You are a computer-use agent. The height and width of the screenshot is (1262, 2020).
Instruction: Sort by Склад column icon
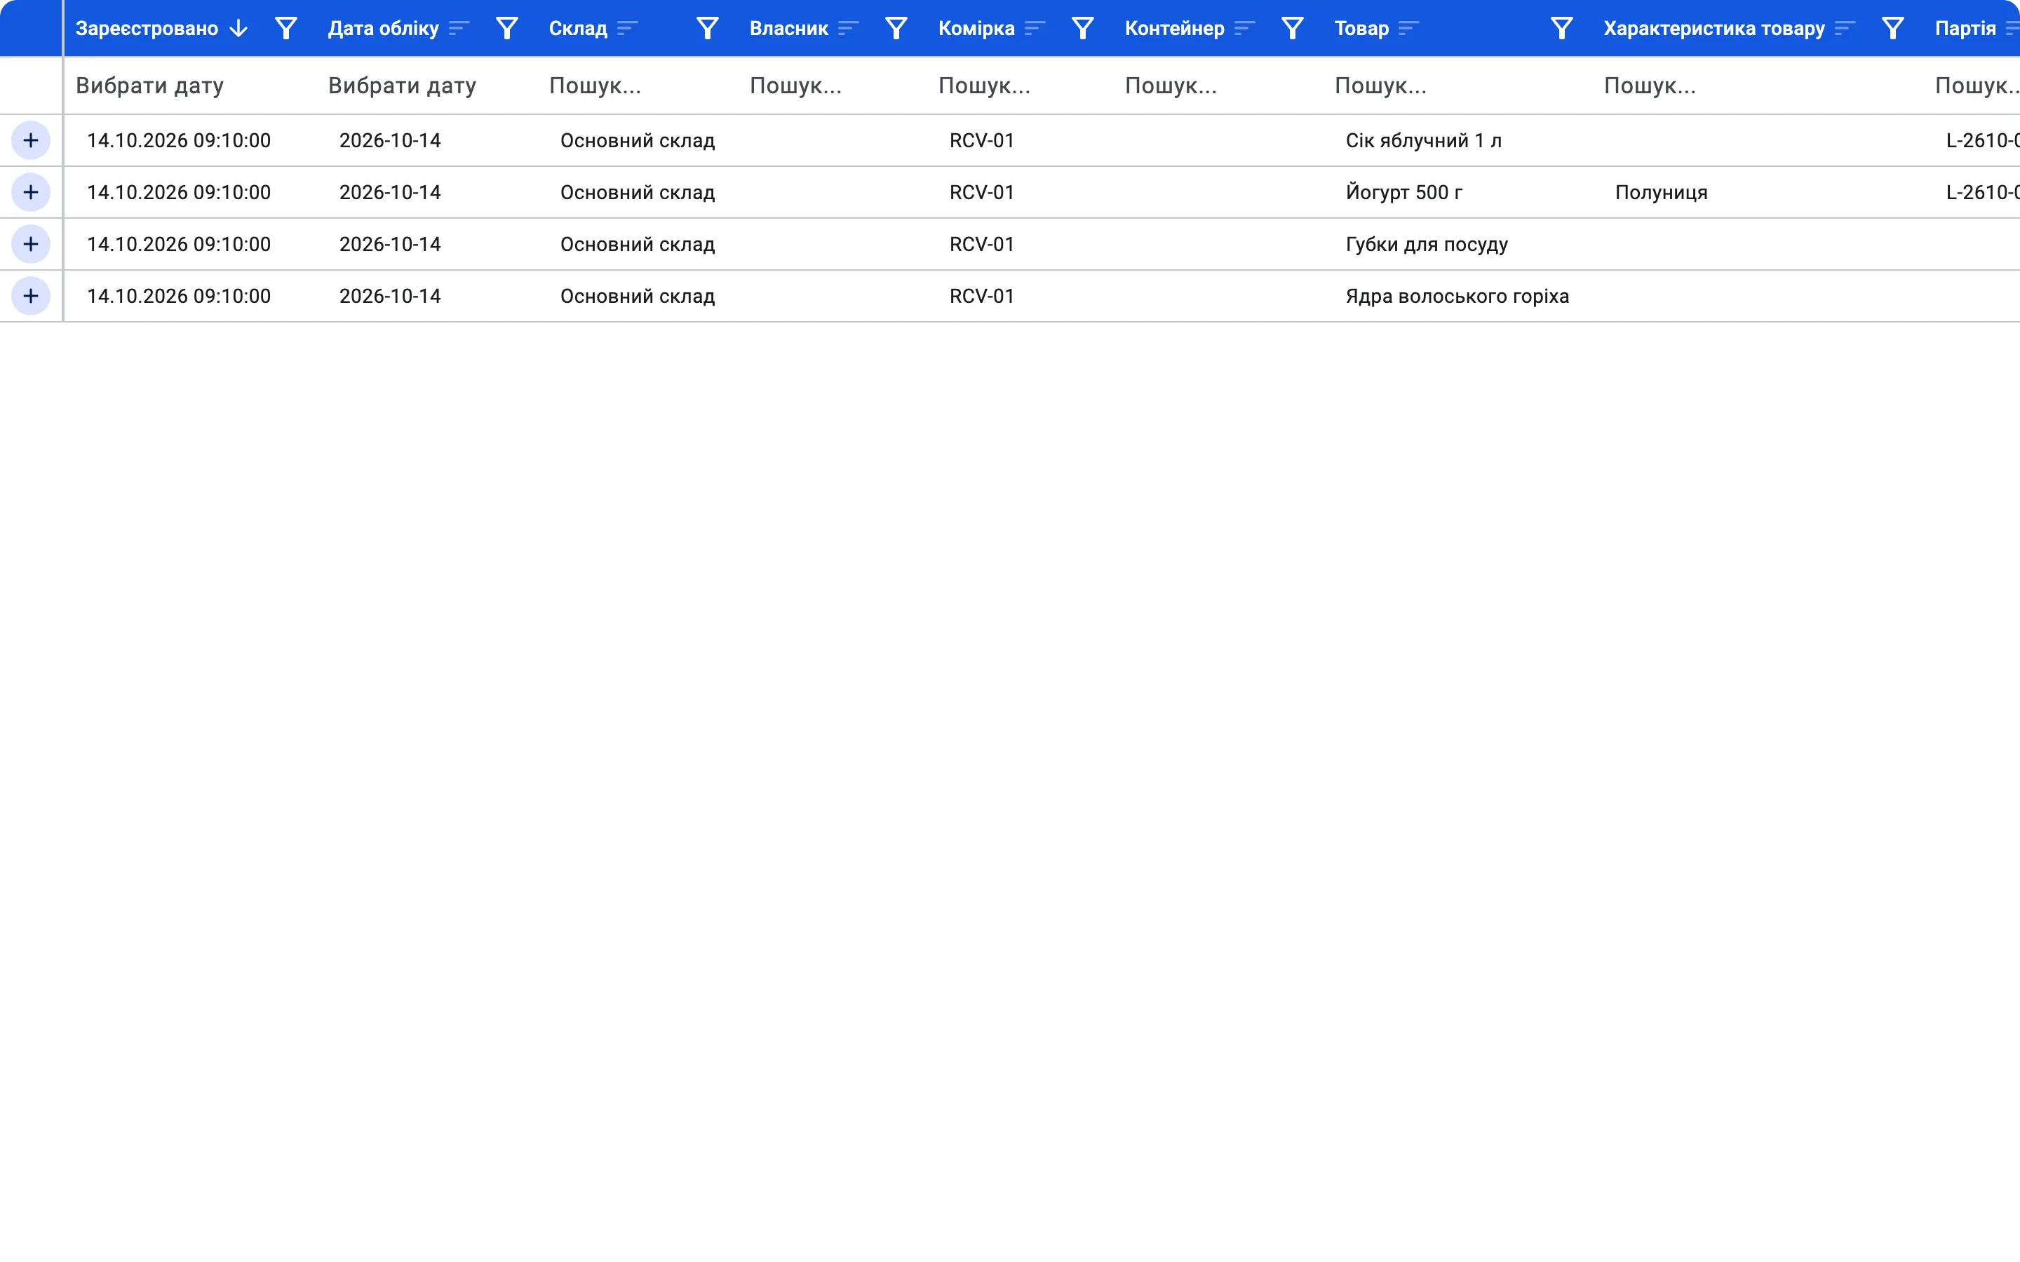point(628,28)
